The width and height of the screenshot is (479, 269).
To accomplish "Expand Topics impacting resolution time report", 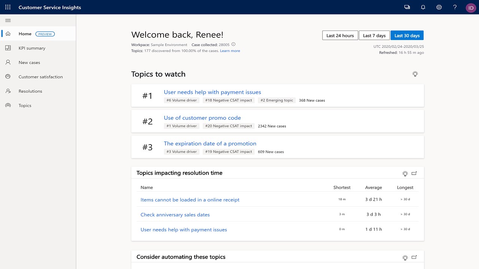I will click(414, 173).
